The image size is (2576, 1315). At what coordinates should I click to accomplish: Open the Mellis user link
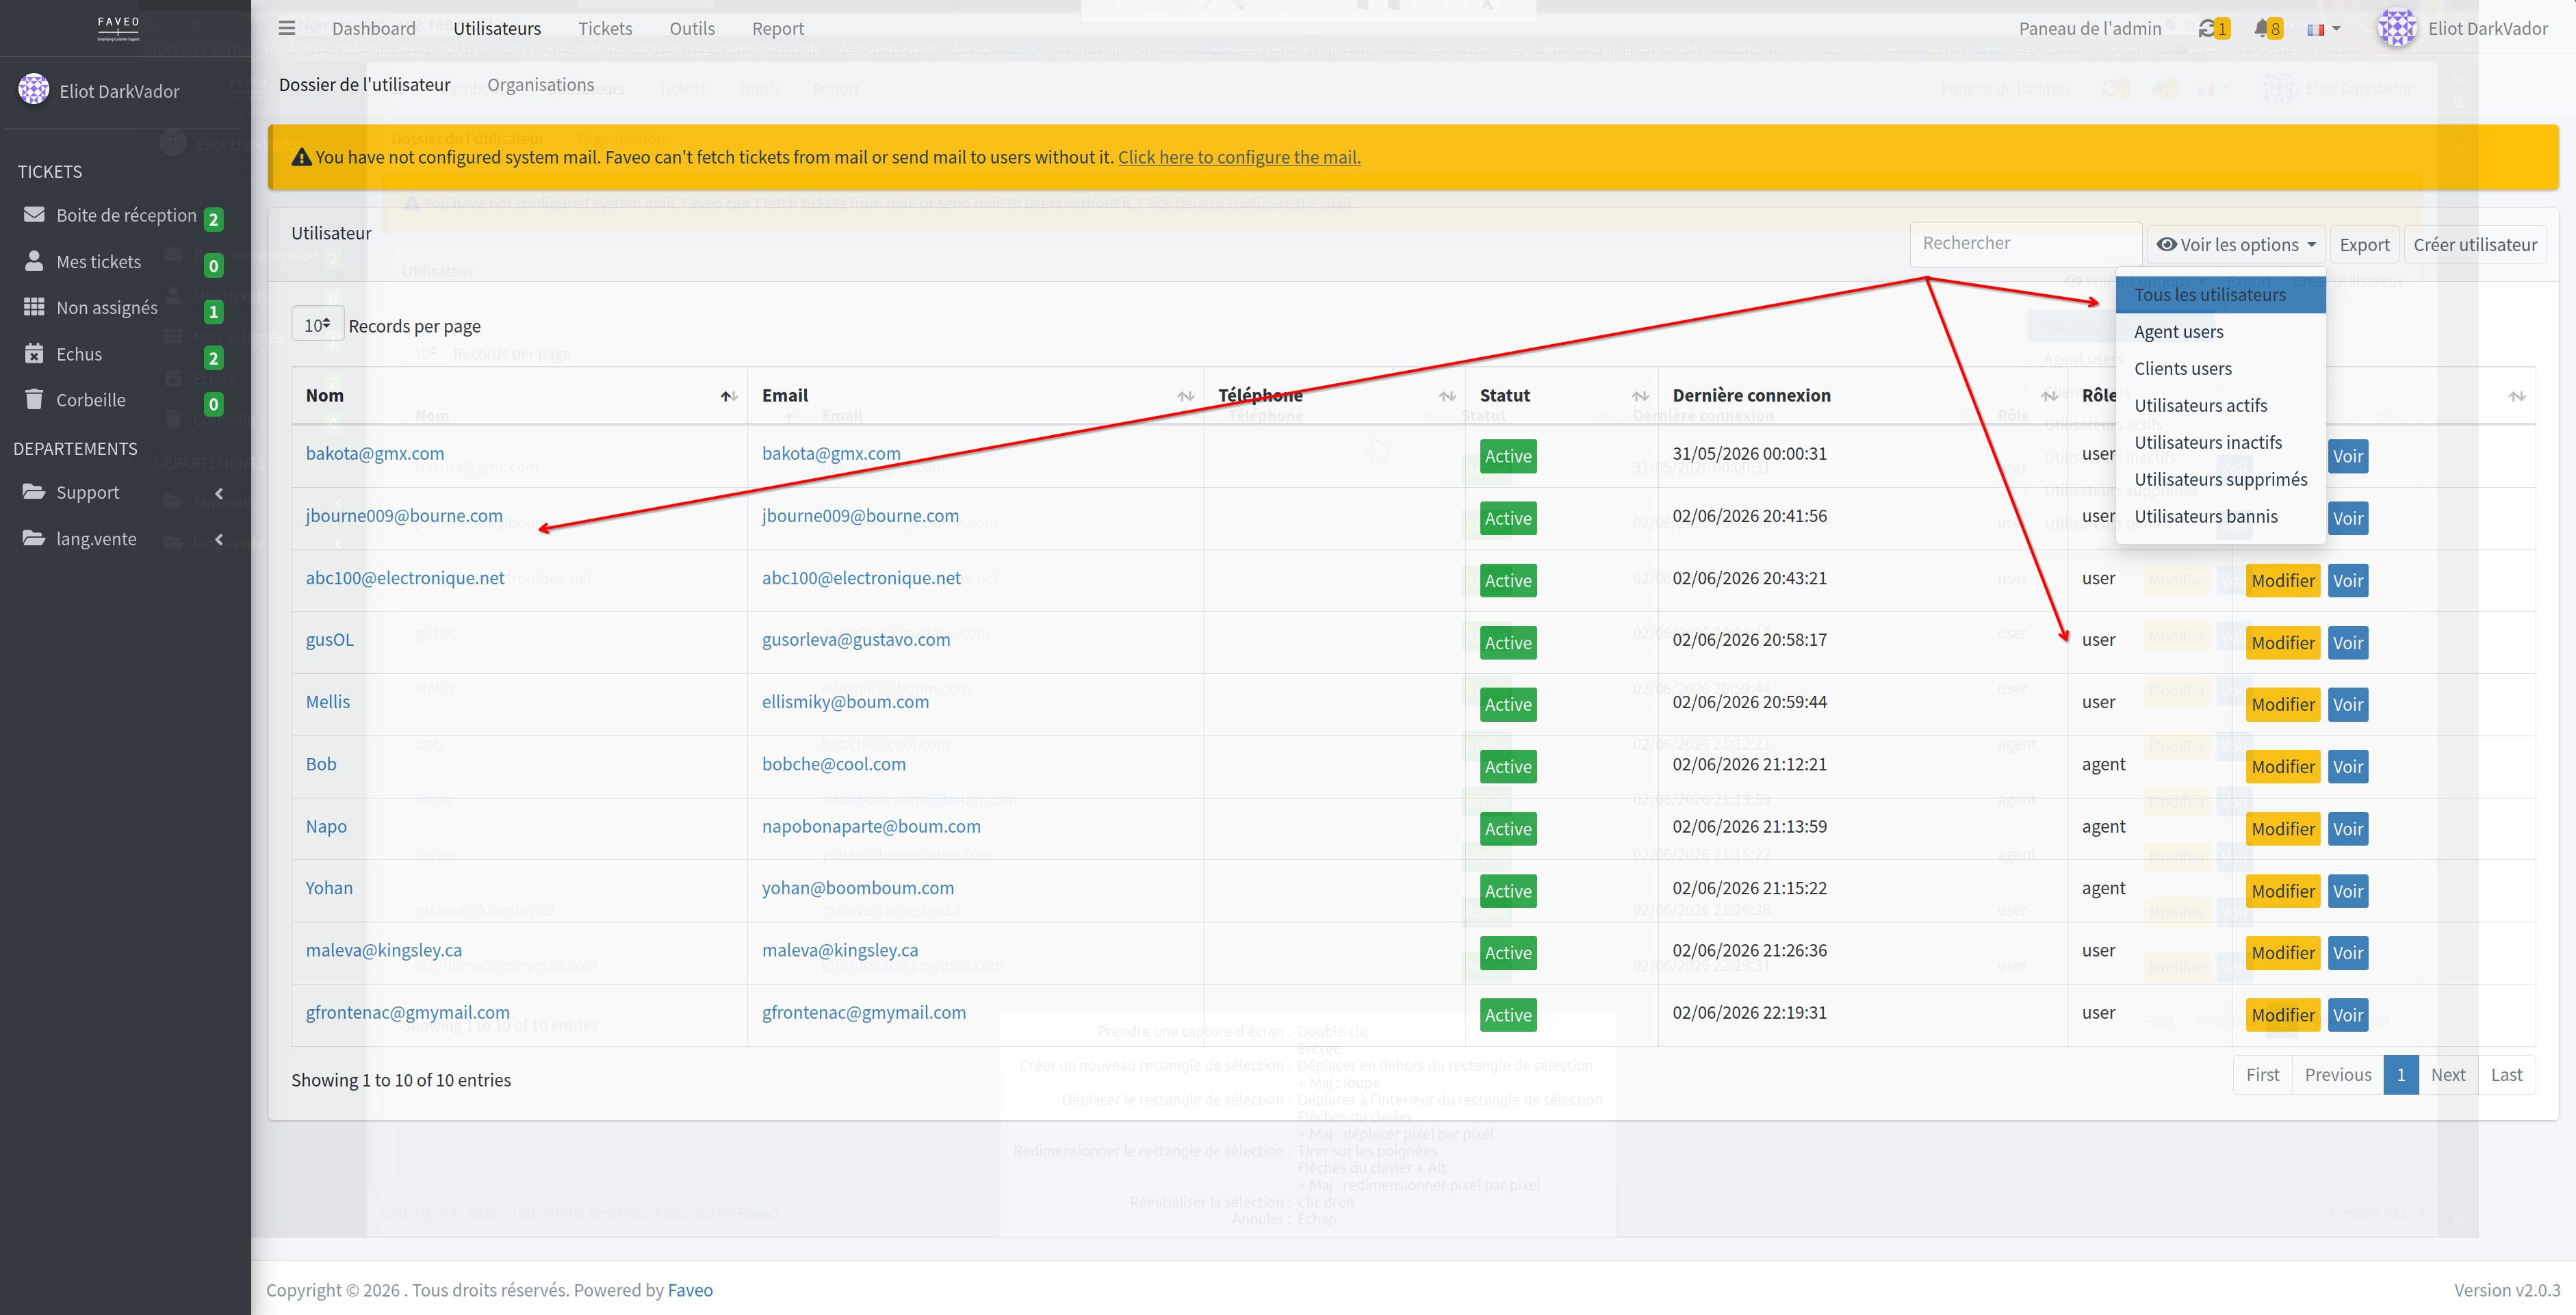[x=328, y=701]
